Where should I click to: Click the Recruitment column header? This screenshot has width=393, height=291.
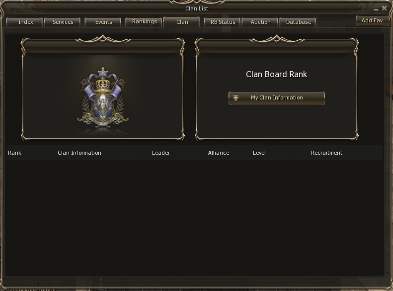pyautogui.click(x=326, y=153)
